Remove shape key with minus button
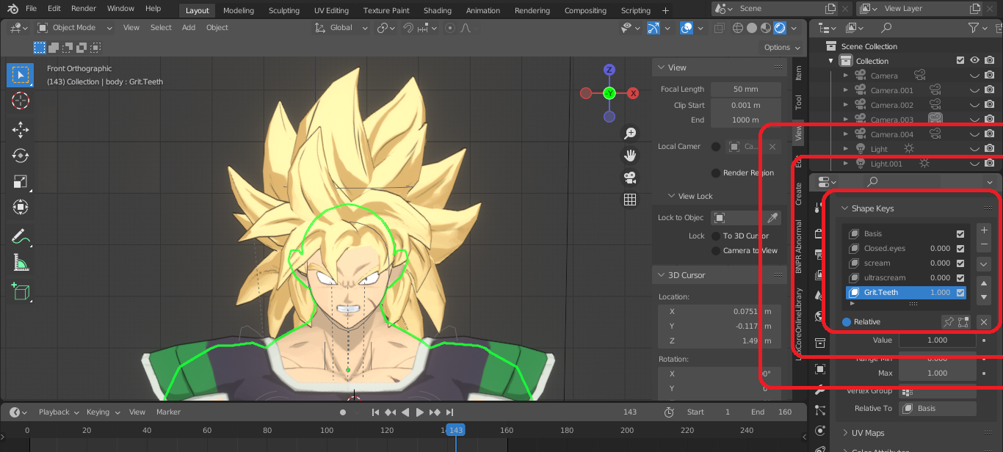 (985, 244)
